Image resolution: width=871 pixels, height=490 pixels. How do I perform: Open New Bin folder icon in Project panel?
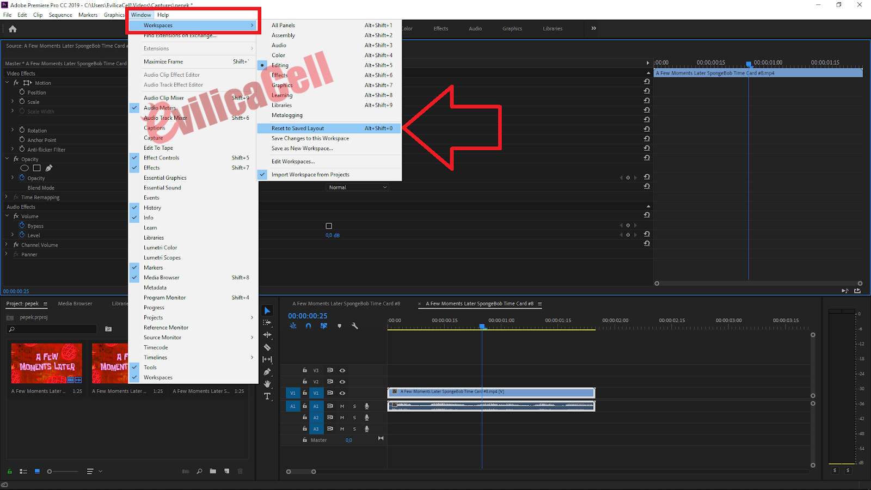pos(213,471)
